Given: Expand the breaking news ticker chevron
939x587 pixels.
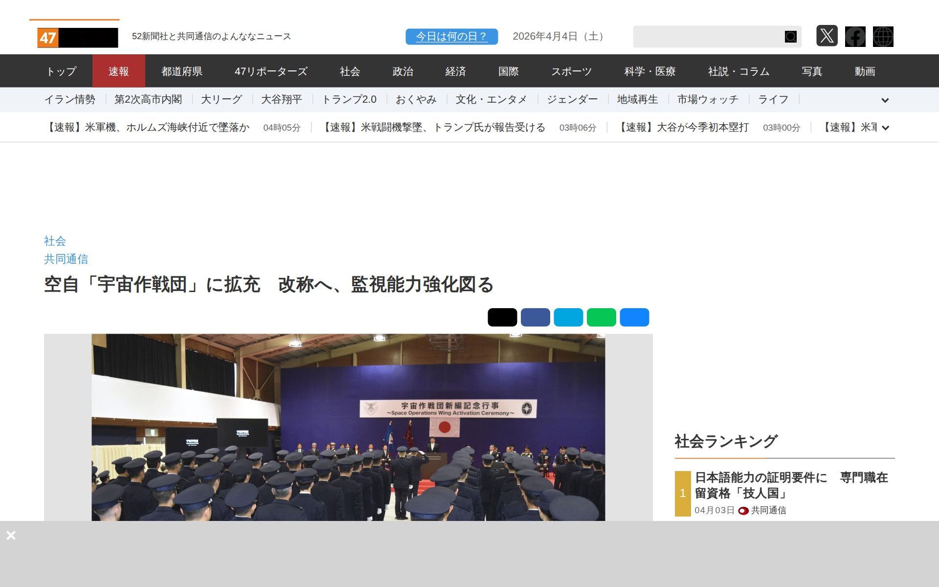Looking at the screenshot, I should pos(885,128).
